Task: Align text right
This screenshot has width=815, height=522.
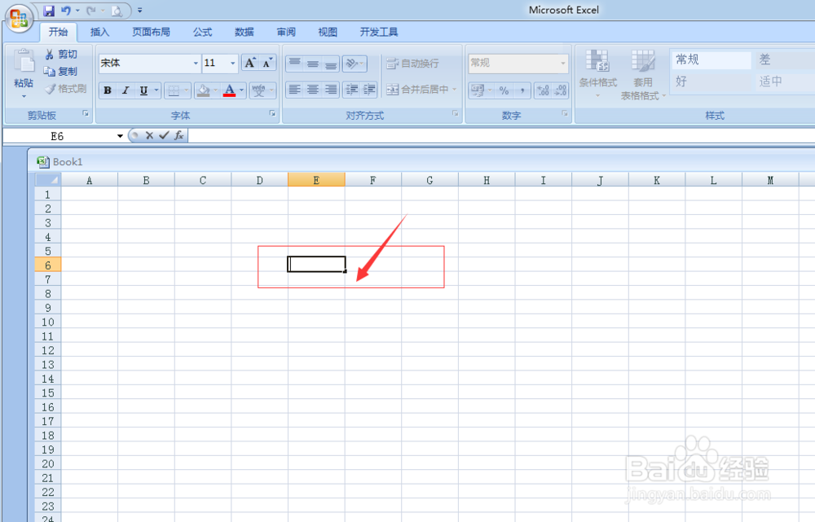Action: 331,90
